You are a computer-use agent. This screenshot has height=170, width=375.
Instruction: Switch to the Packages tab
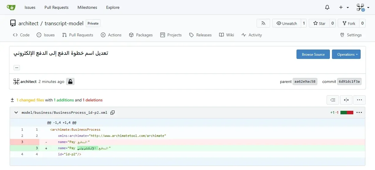[x=141, y=35]
